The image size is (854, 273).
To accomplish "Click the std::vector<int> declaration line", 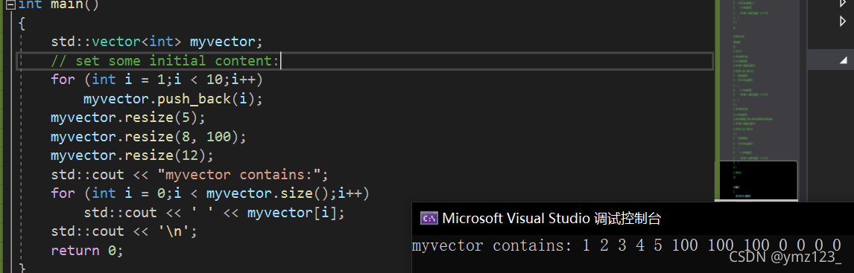I will [156, 42].
